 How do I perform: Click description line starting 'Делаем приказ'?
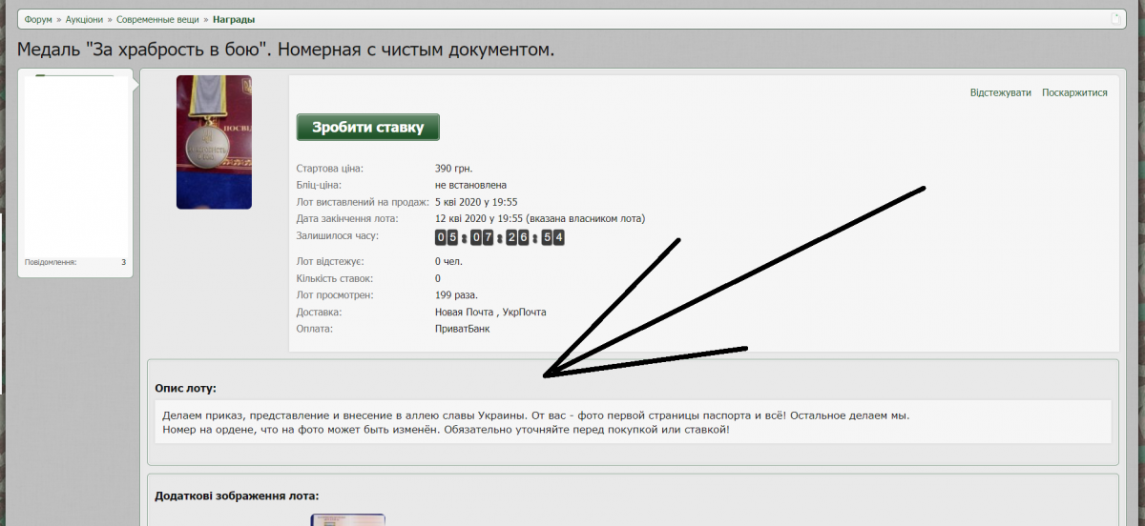coord(535,415)
